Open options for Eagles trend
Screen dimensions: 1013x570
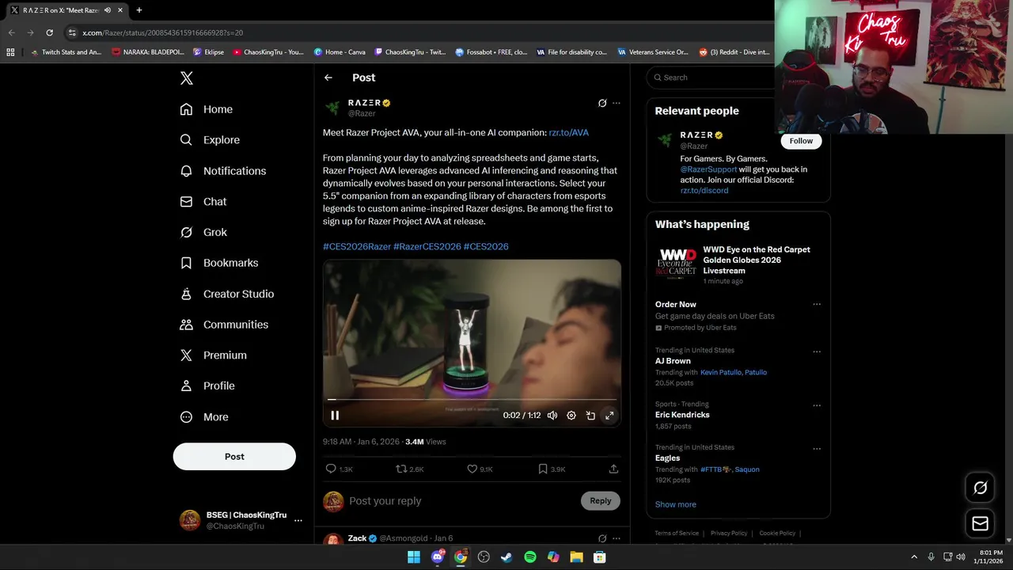click(x=817, y=449)
